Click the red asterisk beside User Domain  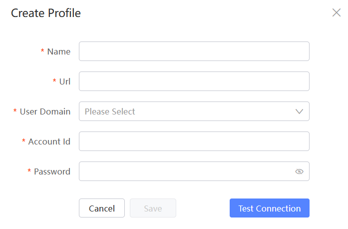[15, 110]
